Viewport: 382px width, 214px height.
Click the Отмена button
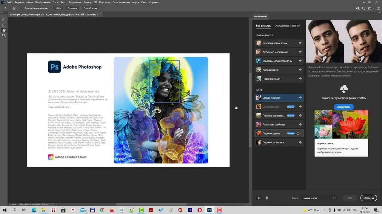click(x=369, y=198)
